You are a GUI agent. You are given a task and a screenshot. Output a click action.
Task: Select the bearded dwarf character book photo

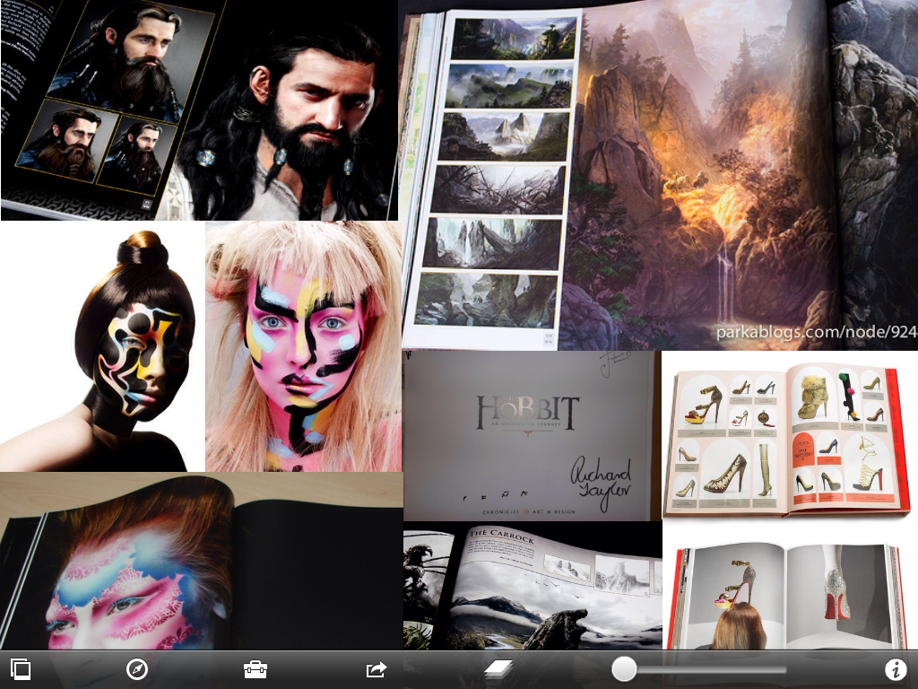[x=199, y=110]
